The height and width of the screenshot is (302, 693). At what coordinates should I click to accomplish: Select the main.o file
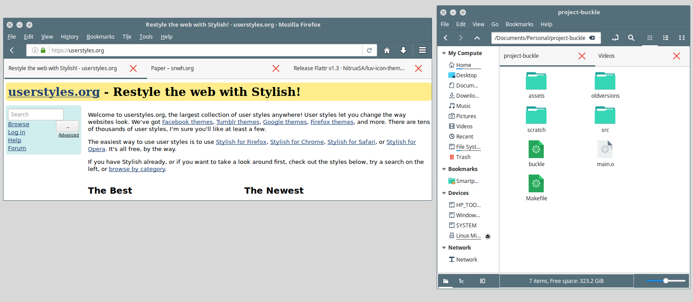(x=605, y=153)
